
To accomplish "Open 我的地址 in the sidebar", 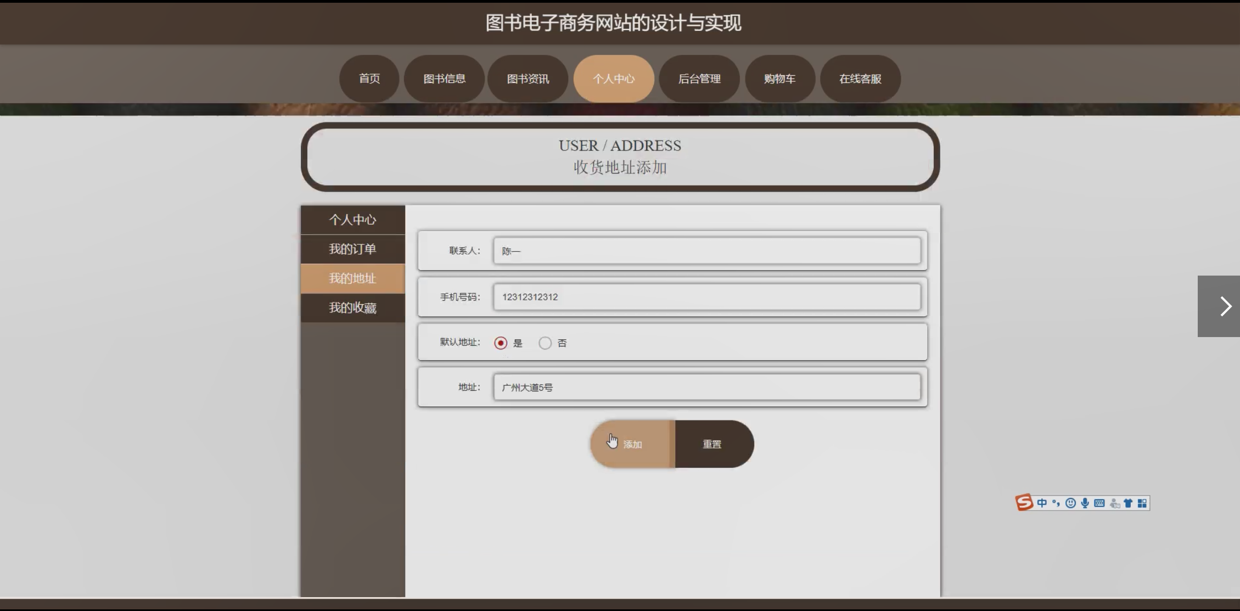I will point(353,278).
